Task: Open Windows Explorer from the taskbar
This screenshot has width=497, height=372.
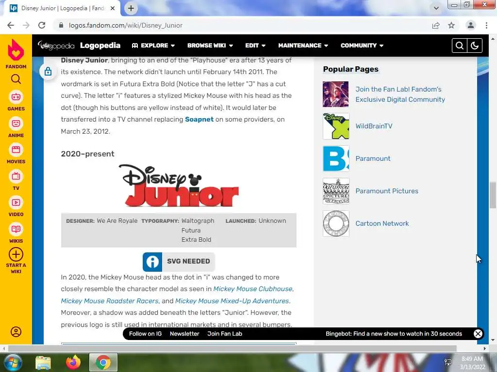Action: 43,362
